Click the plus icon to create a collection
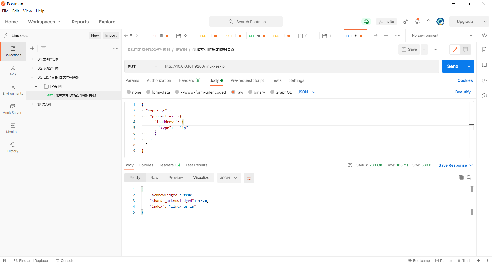The height and width of the screenshot is (264, 492). 32,48
